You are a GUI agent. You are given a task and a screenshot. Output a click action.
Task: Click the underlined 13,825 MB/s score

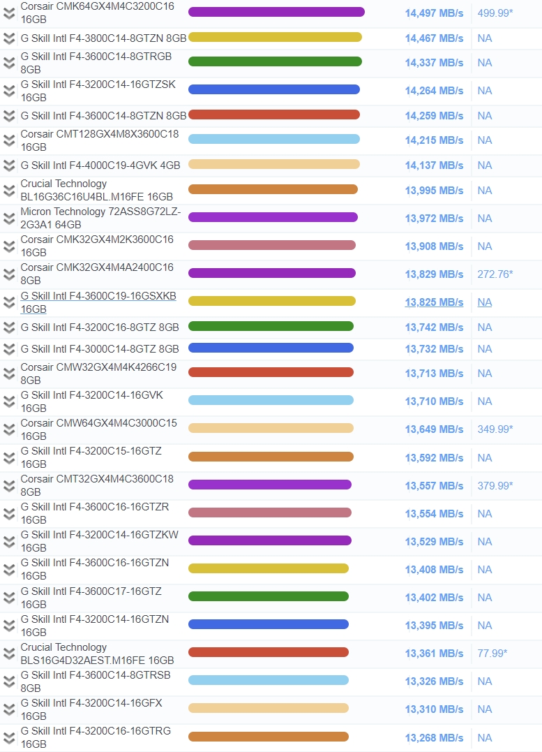click(434, 302)
